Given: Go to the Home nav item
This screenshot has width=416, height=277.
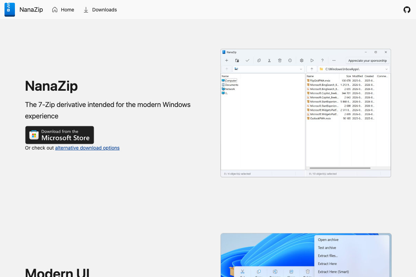Looking at the screenshot, I should click(63, 10).
